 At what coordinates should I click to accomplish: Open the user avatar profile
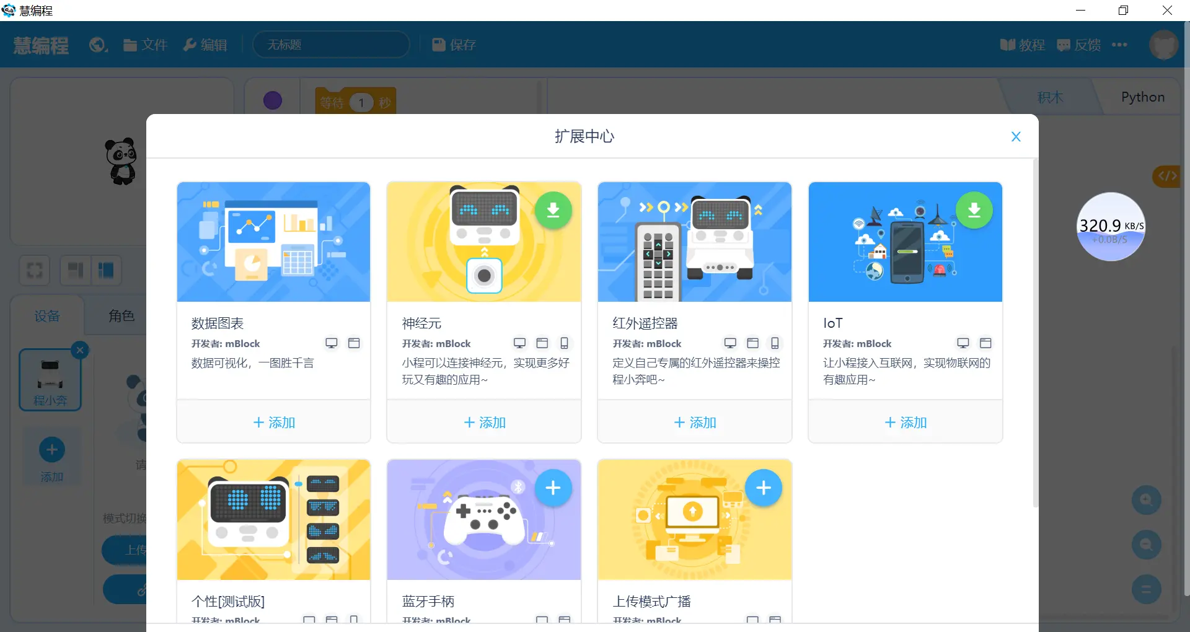[x=1163, y=45]
